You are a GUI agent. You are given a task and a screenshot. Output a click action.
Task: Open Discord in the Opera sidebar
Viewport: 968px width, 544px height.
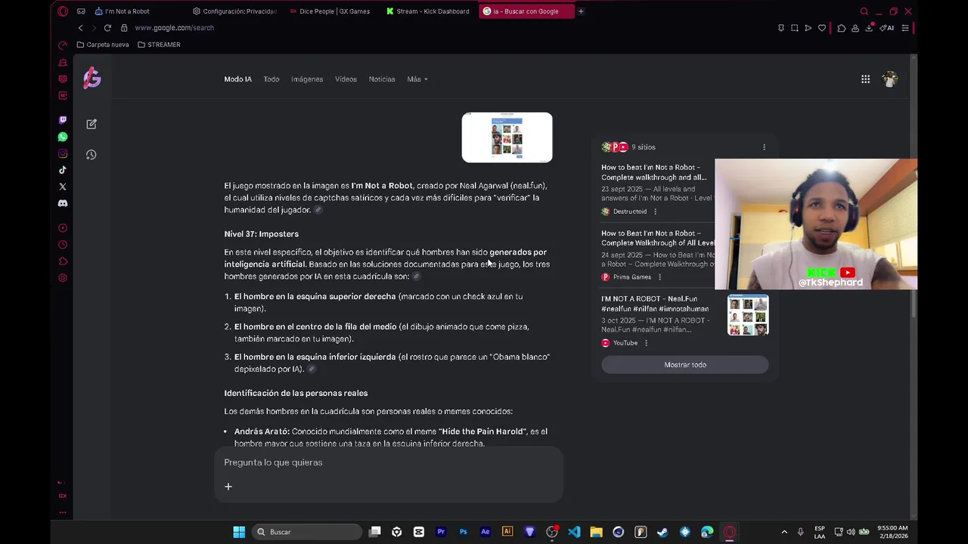pyautogui.click(x=63, y=203)
